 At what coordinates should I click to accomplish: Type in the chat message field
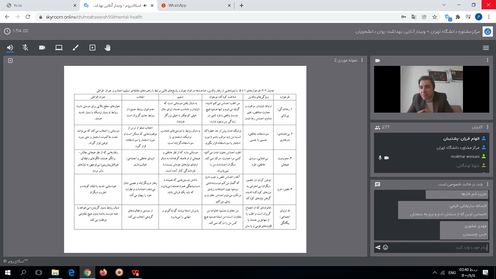(438, 247)
